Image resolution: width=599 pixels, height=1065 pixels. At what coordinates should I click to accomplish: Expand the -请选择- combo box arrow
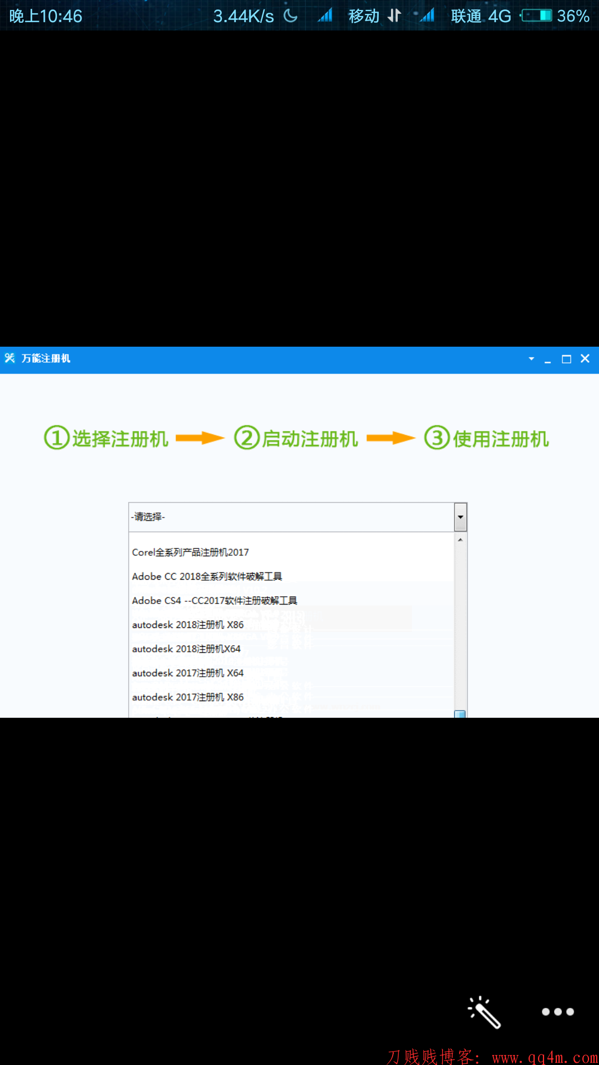[460, 517]
